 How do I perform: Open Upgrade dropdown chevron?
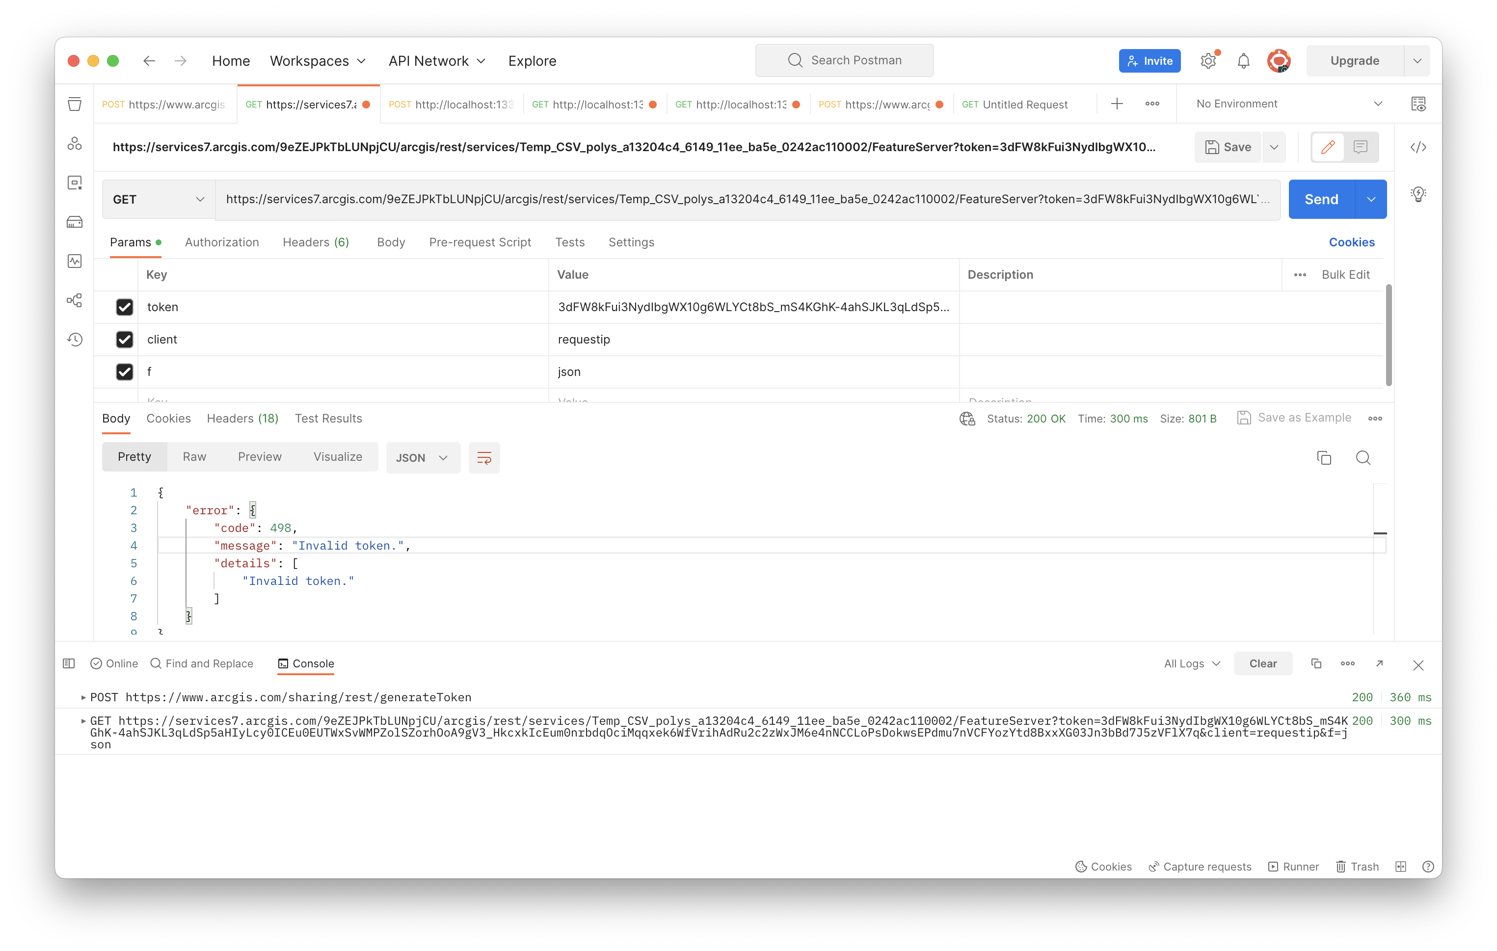click(1417, 61)
